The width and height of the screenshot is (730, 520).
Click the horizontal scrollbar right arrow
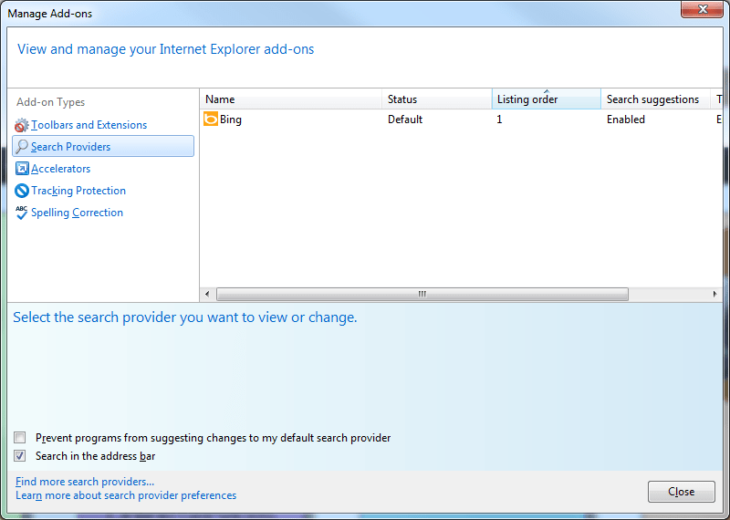pos(715,295)
